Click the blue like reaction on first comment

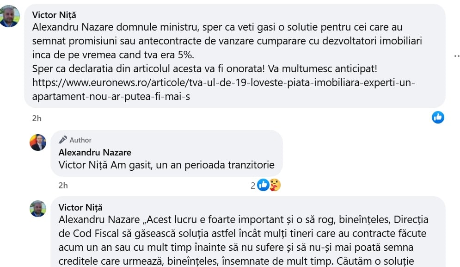438,118
